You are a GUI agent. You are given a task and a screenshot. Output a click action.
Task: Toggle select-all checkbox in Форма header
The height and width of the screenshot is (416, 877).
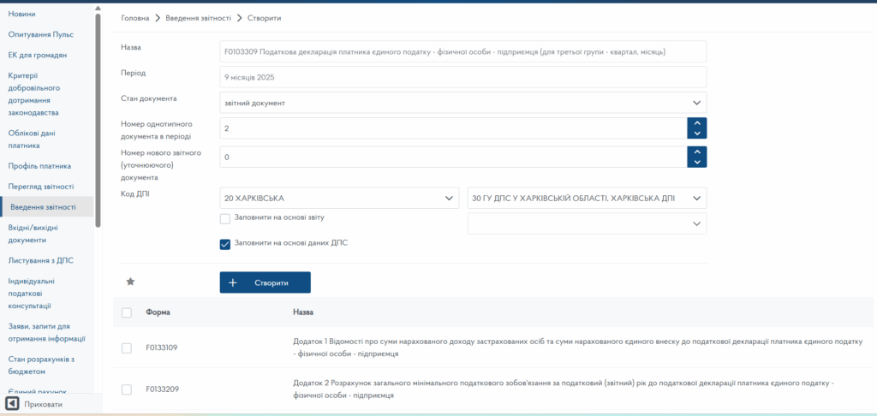[127, 312]
